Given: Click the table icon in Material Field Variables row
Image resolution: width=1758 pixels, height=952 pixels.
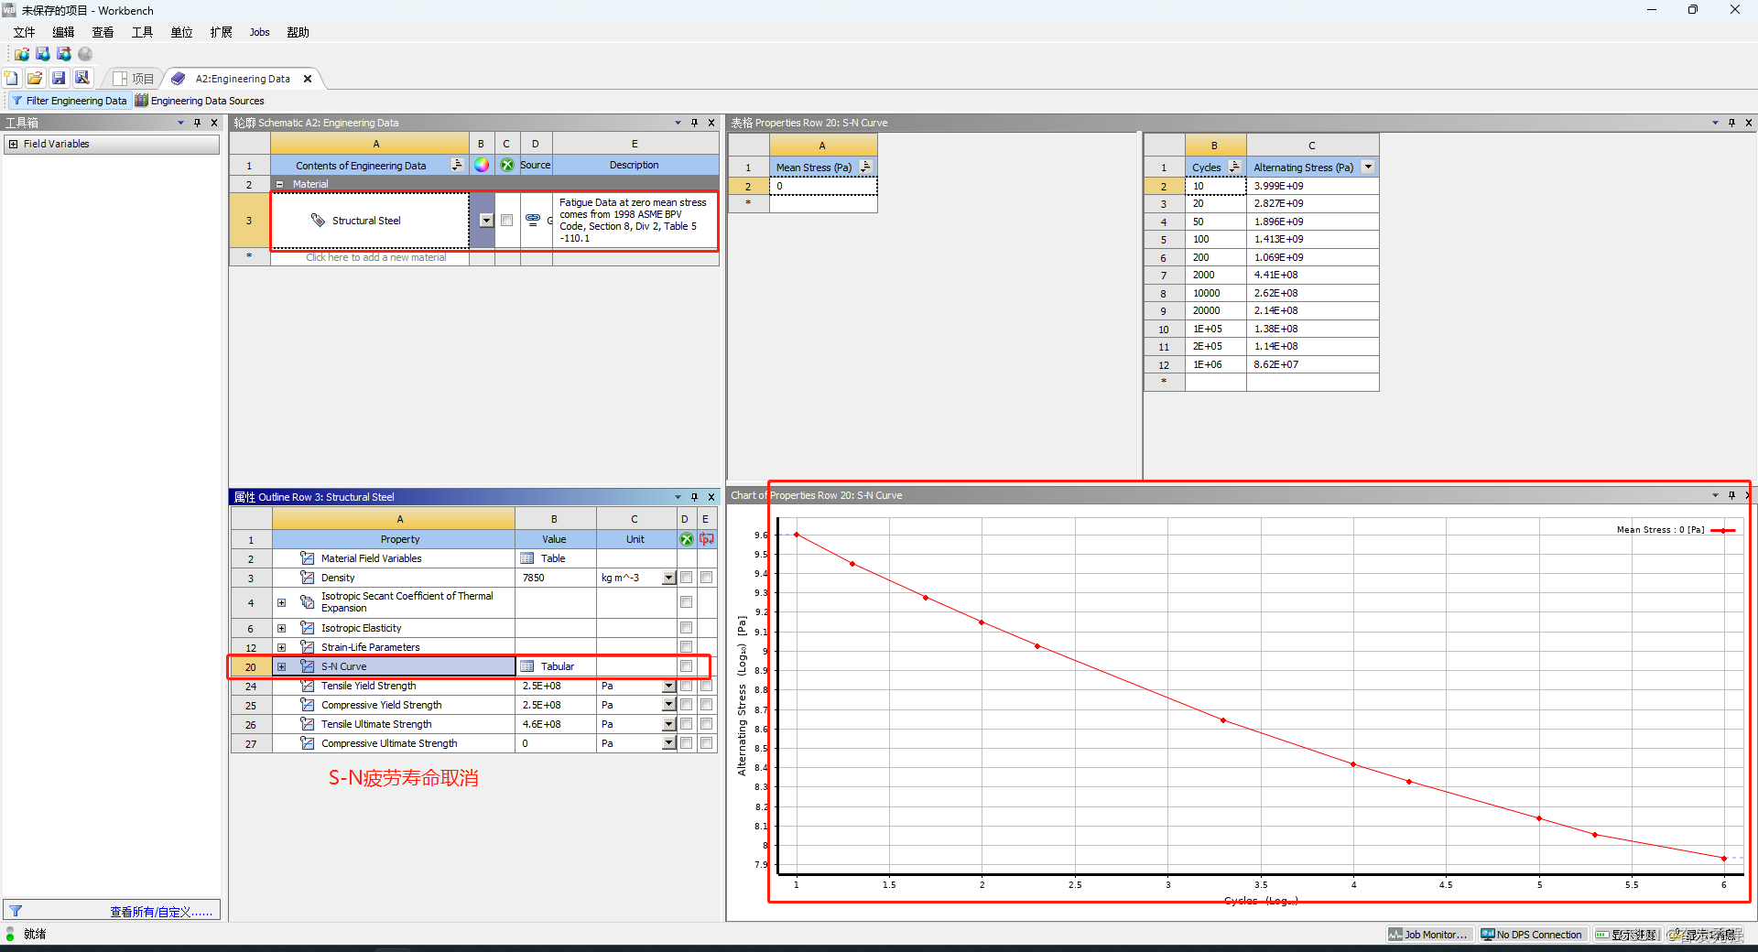Looking at the screenshot, I should (x=527, y=558).
